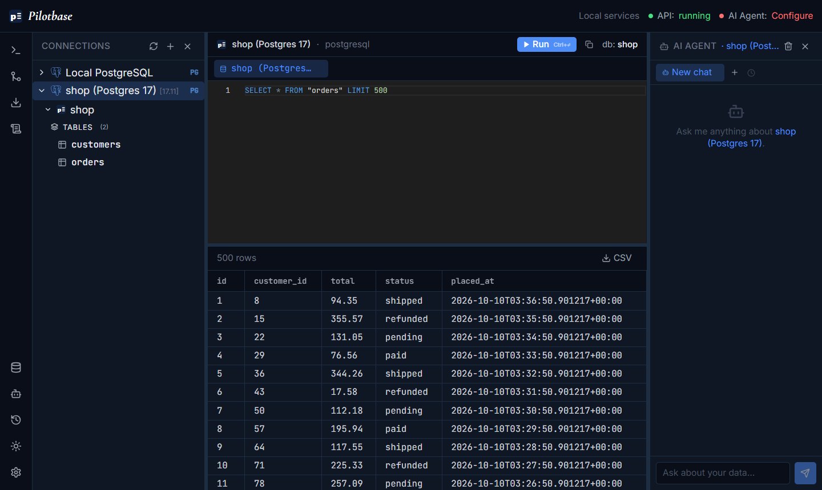Click in the Ask about your data input

[723, 473]
